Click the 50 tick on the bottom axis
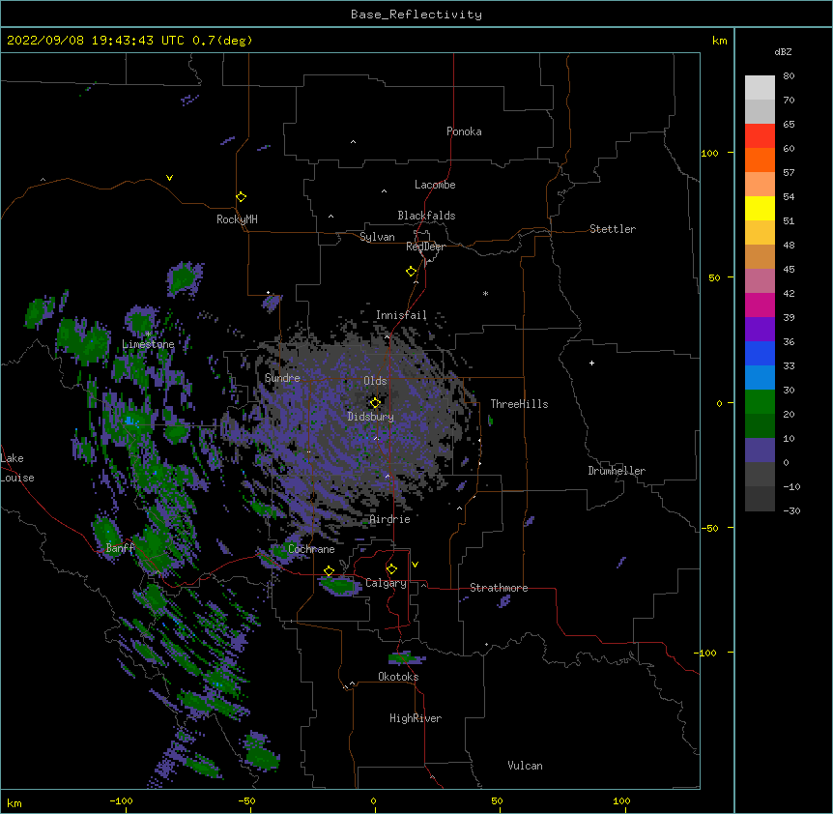The width and height of the screenshot is (833, 814). [x=497, y=800]
